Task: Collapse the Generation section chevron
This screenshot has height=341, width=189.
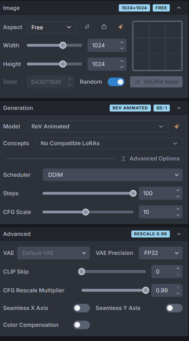Action: click(x=179, y=108)
